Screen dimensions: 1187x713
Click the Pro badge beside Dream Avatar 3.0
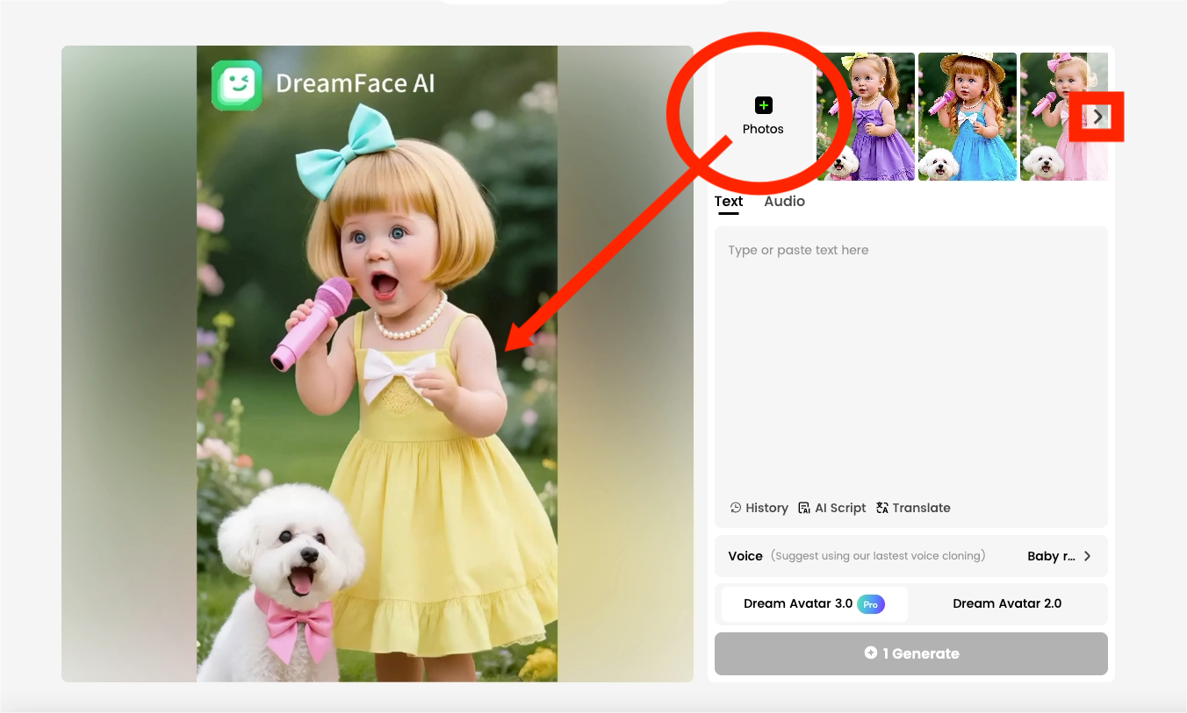point(870,604)
